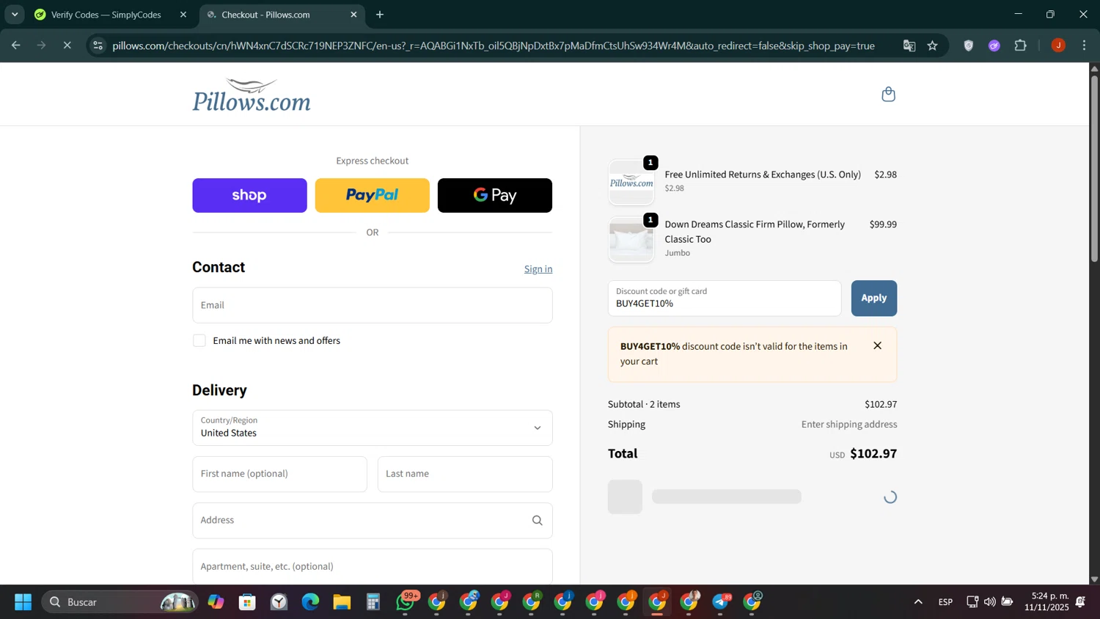Go back to previous page
Screen dimensions: 1100x619
pyautogui.click(x=16, y=45)
